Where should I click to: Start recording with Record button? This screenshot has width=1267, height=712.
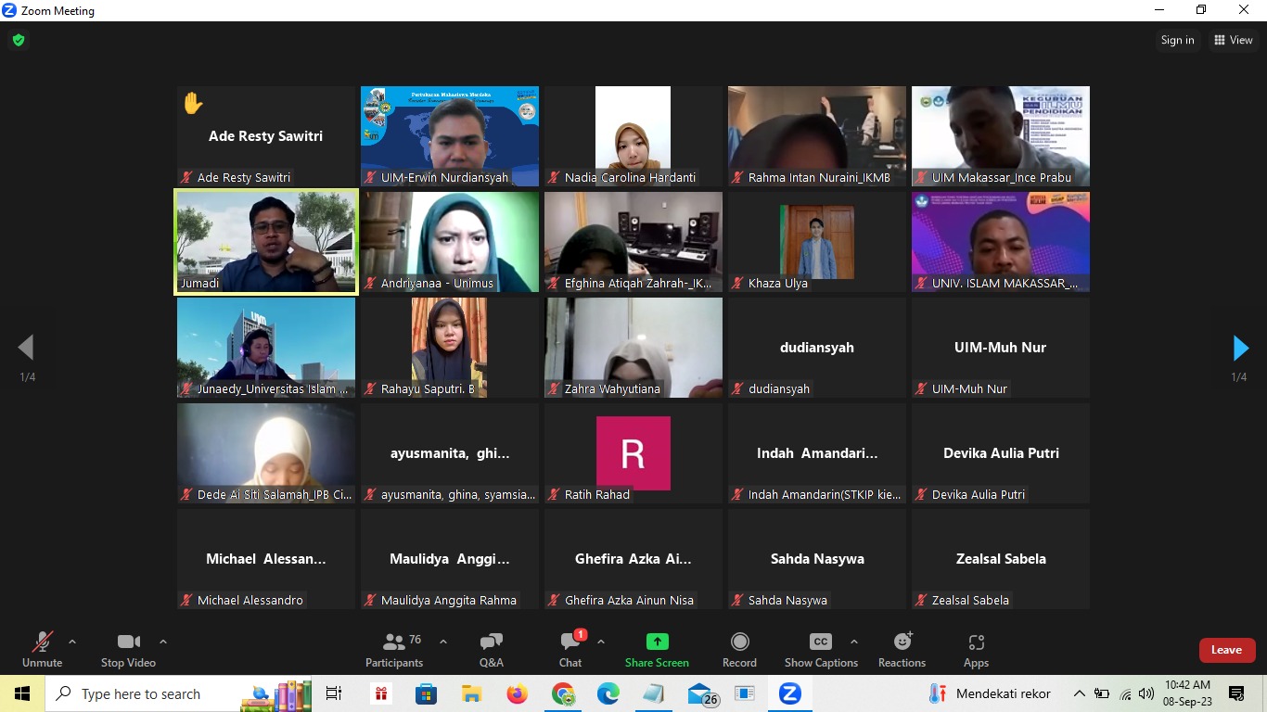[739, 649]
